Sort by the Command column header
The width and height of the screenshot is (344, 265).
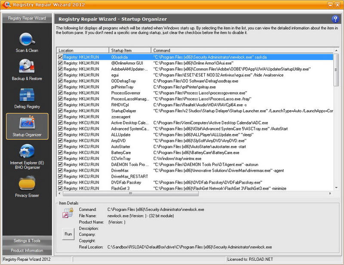(242, 50)
